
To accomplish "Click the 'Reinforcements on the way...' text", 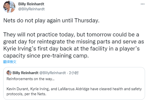I will (31, 79).
